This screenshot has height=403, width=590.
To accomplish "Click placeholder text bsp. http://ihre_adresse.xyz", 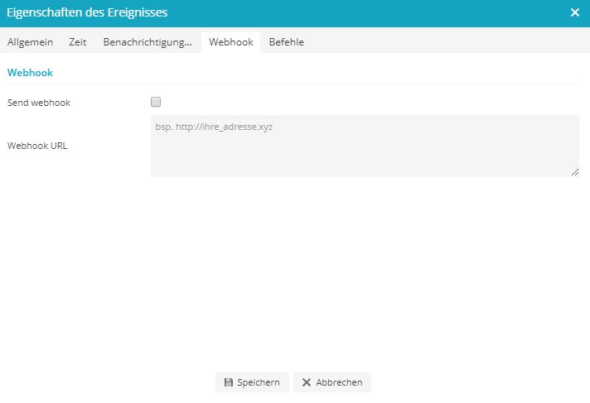I will pos(214,127).
